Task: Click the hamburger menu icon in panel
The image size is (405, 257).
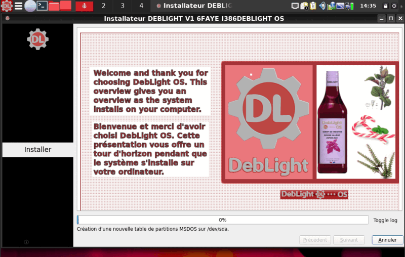Action: click(19, 6)
